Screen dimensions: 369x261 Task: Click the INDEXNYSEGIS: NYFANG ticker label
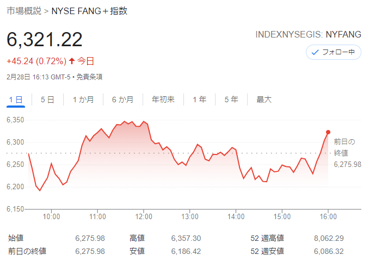pyautogui.click(x=308, y=35)
